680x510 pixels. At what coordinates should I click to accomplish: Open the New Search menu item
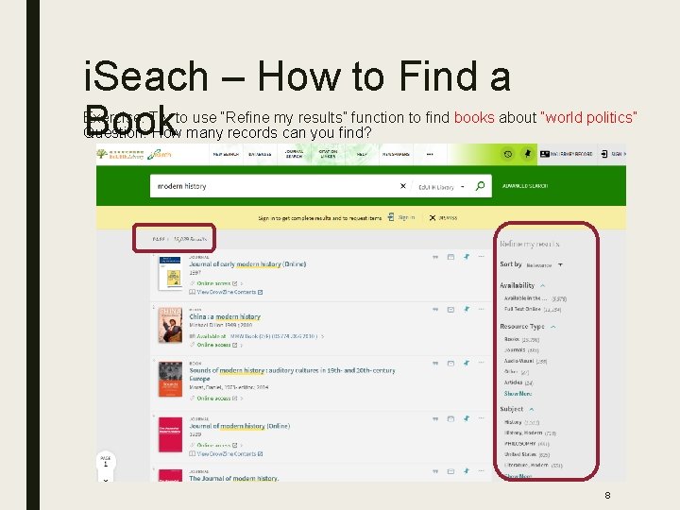click(226, 154)
